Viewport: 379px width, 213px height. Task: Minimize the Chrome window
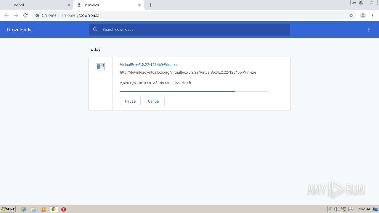[x=354, y=3]
